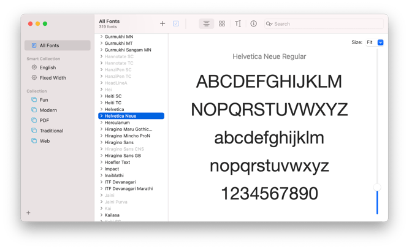Click the Fun collection icon
This screenshot has width=409, height=249.
coord(34,99)
